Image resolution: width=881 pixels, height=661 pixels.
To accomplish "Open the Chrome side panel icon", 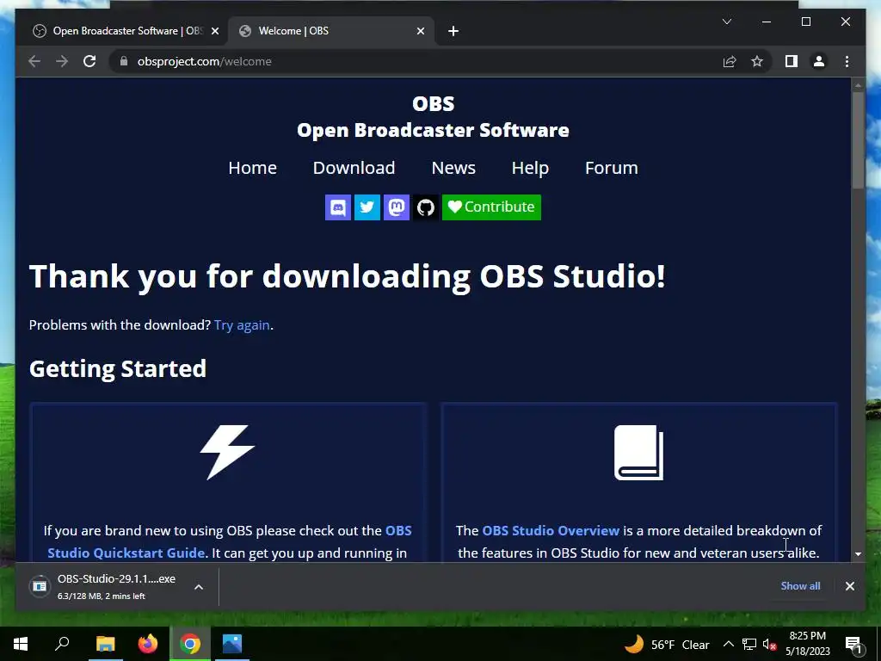I will point(792,61).
